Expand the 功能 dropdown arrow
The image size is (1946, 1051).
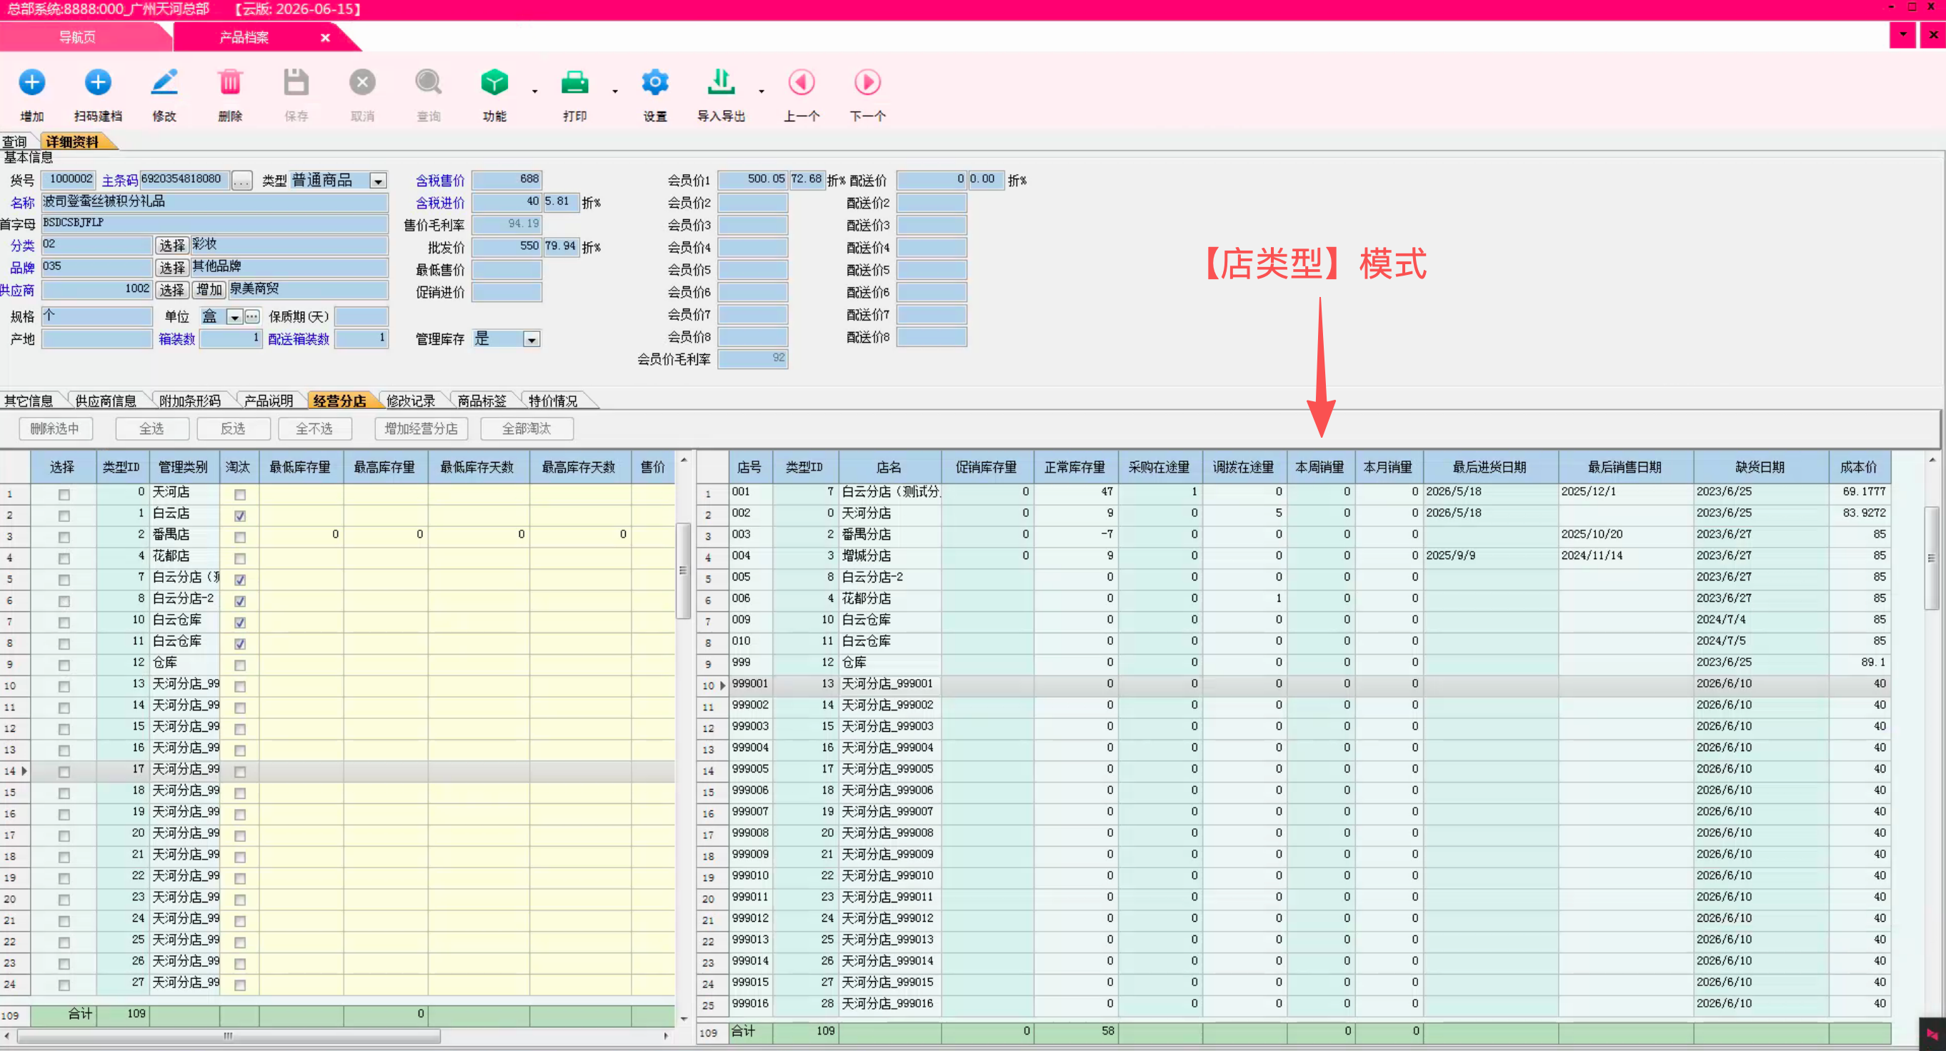point(535,91)
